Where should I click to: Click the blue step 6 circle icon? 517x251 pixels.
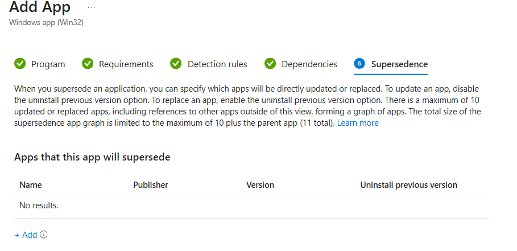click(359, 64)
